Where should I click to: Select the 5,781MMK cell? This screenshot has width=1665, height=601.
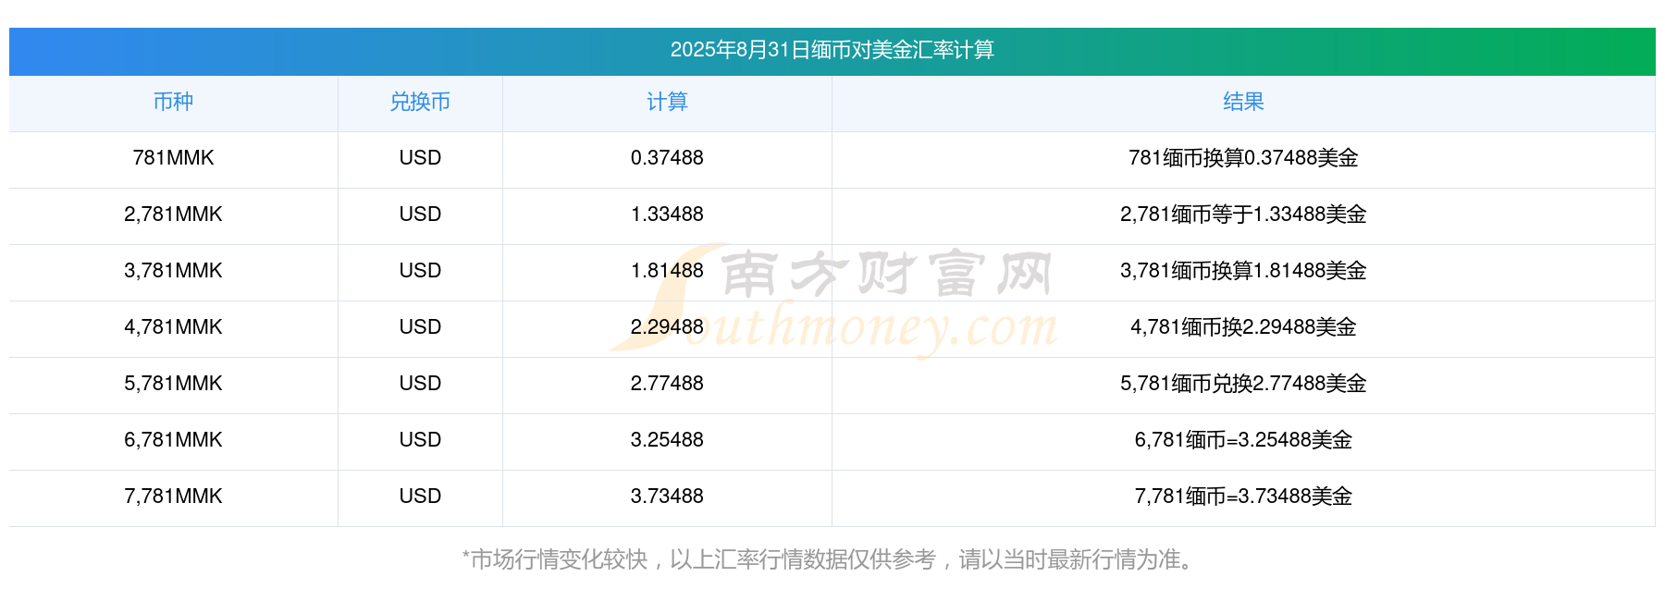click(x=173, y=384)
